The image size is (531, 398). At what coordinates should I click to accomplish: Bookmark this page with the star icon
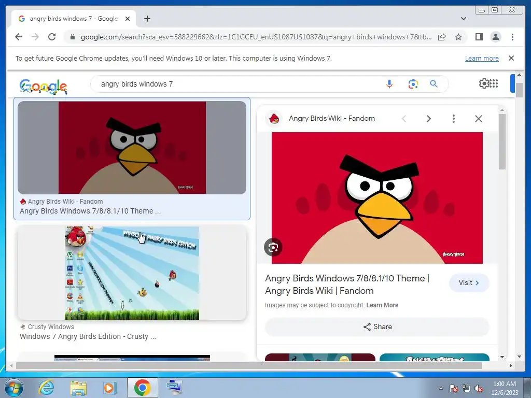(x=458, y=37)
